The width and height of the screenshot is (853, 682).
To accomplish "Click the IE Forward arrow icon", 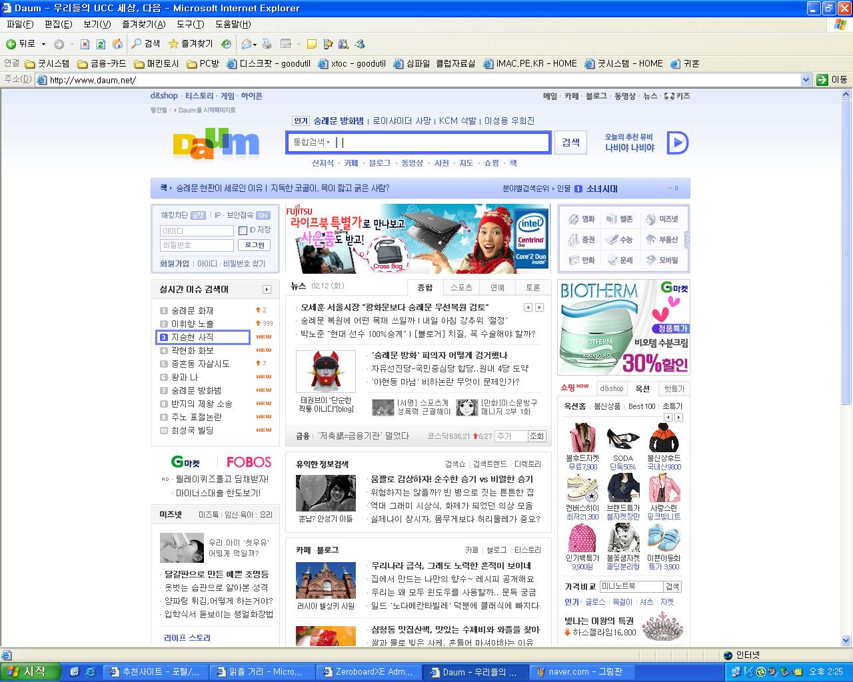I will (59, 44).
